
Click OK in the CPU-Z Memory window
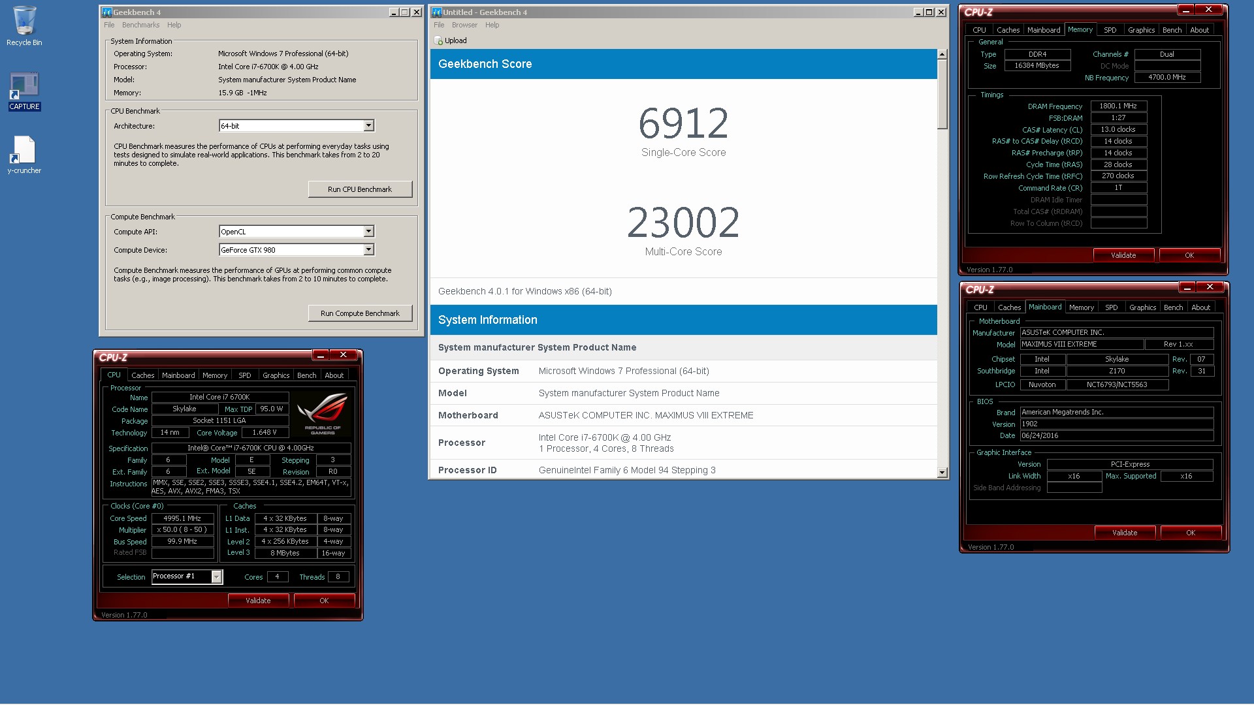pos(1189,255)
